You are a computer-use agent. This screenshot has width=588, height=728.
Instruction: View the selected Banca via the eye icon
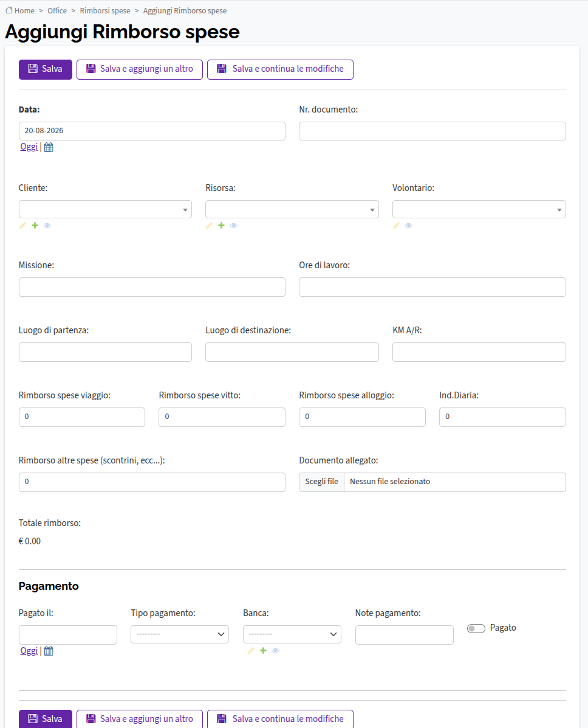tap(275, 651)
